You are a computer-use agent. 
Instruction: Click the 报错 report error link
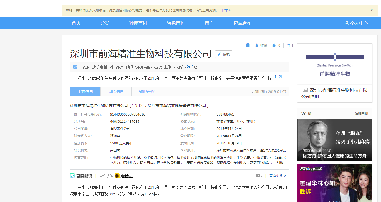(x=259, y=176)
